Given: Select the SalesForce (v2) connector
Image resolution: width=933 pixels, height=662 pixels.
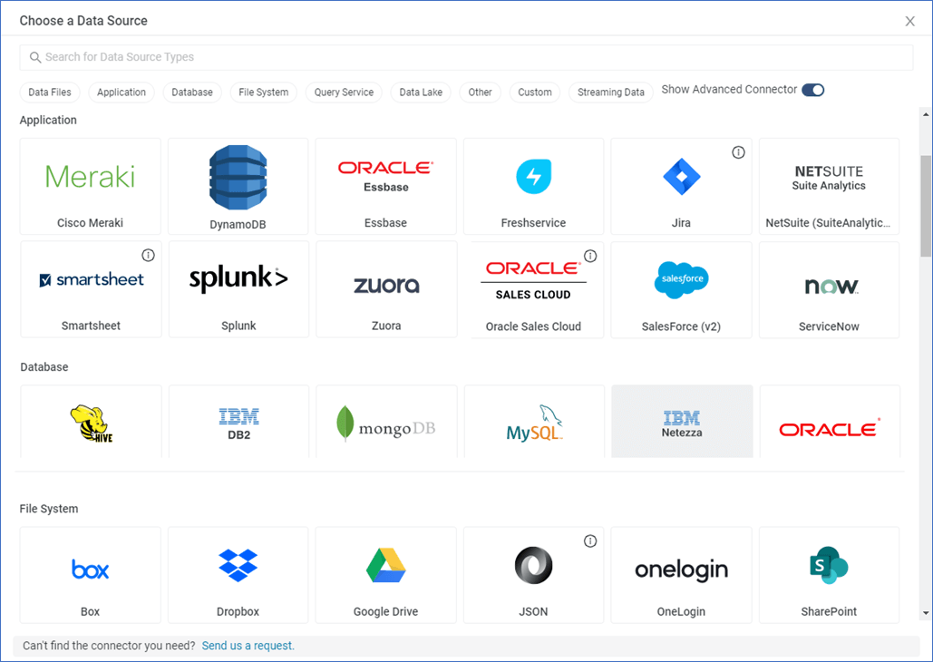Looking at the screenshot, I should [x=681, y=289].
